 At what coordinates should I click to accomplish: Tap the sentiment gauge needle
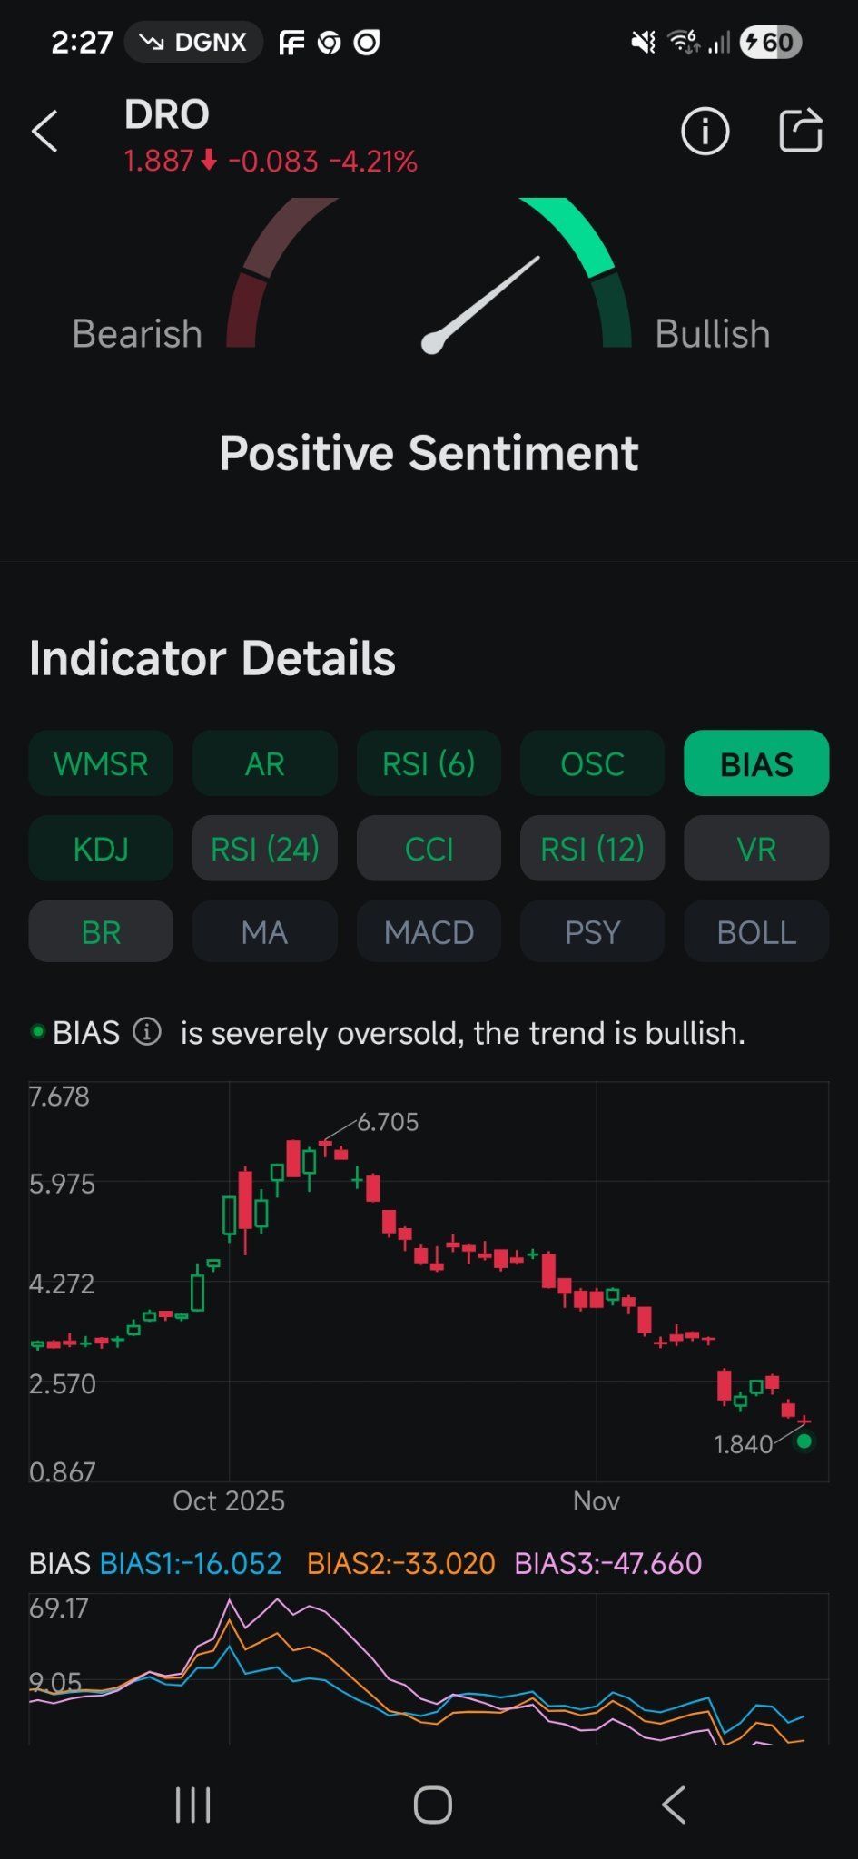[x=481, y=304]
